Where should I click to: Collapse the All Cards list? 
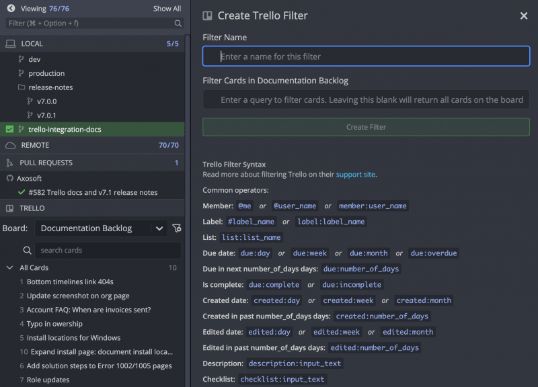click(9, 267)
